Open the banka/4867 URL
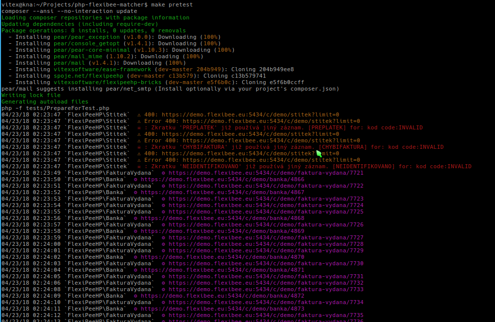Screen dimensions: 495x322 (x=222, y=192)
